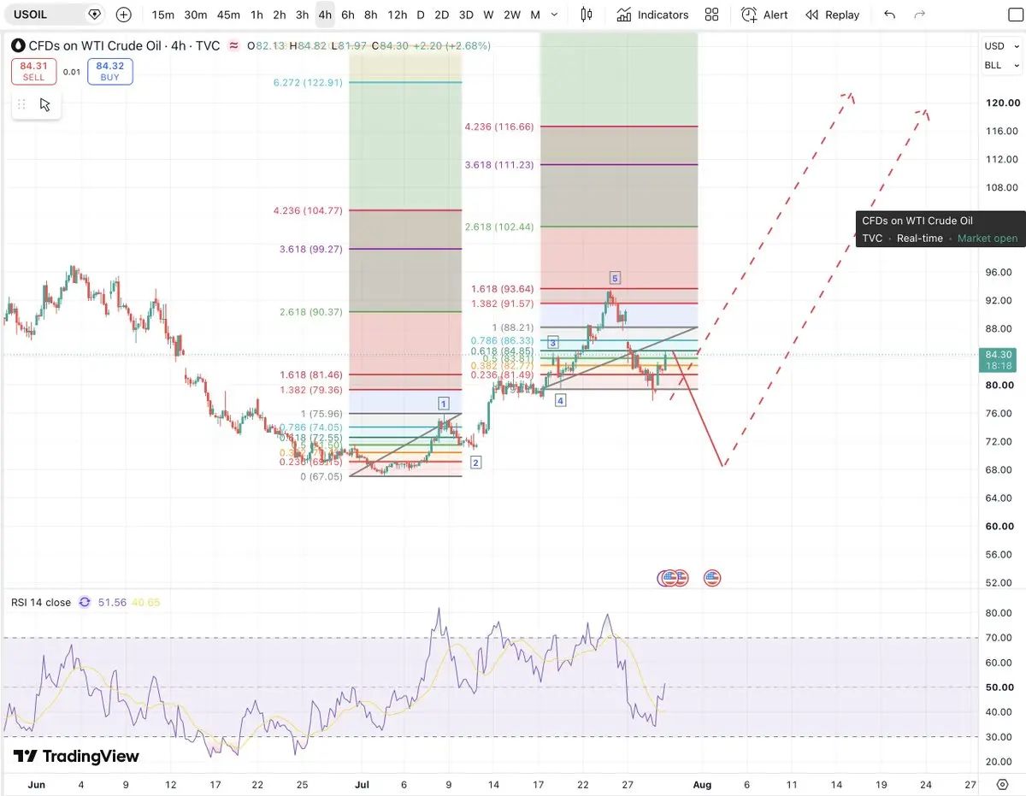
Task: Click the 4.236 (116.66) Fibonacci level
Action: 499,127
